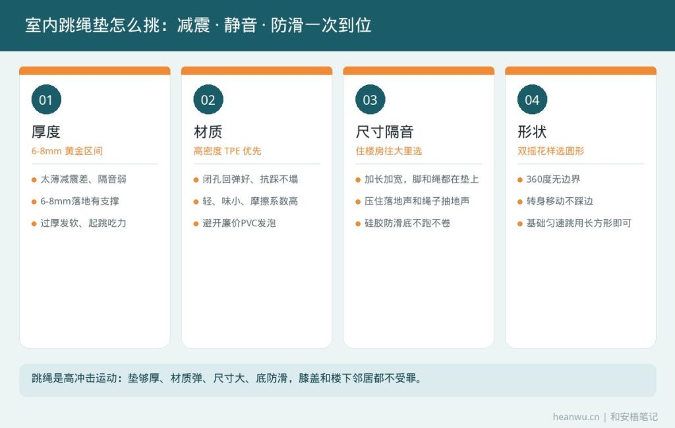
Task: Click the 04 number badge
Action: coord(532,100)
